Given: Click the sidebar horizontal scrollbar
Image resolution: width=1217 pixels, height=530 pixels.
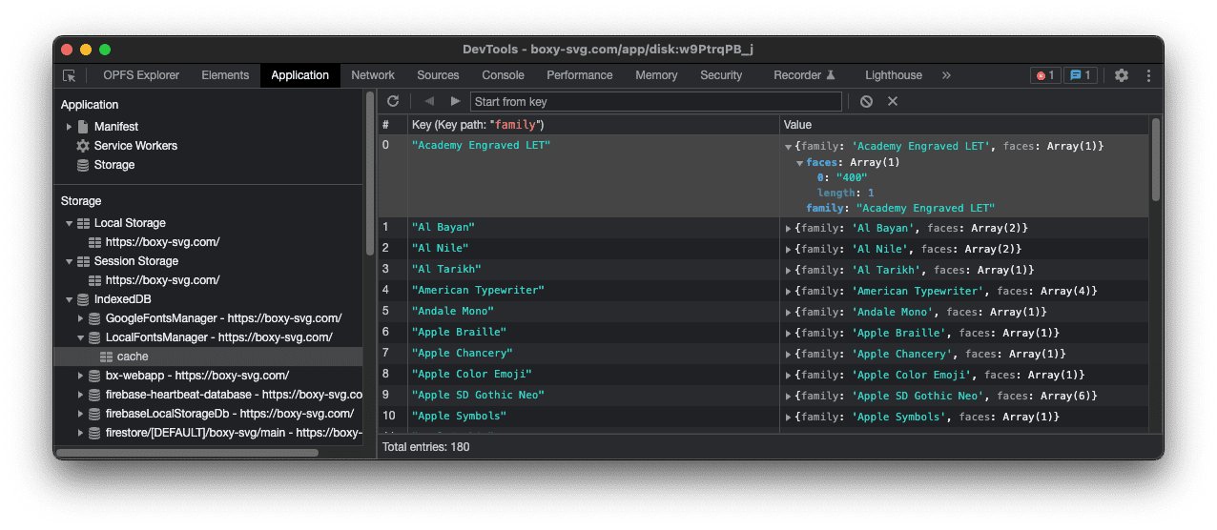Looking at the screenshot, I should [x=189, y=453].
